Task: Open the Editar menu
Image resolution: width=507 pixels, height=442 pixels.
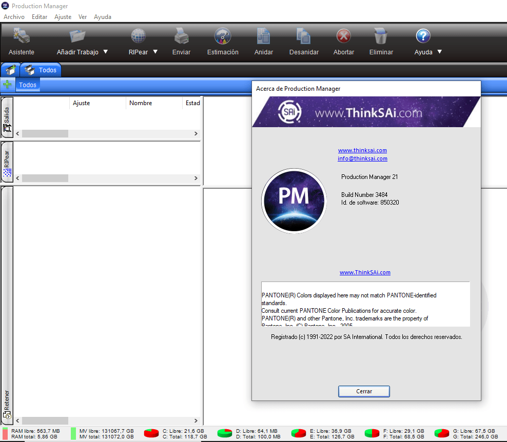Action: 40,17
